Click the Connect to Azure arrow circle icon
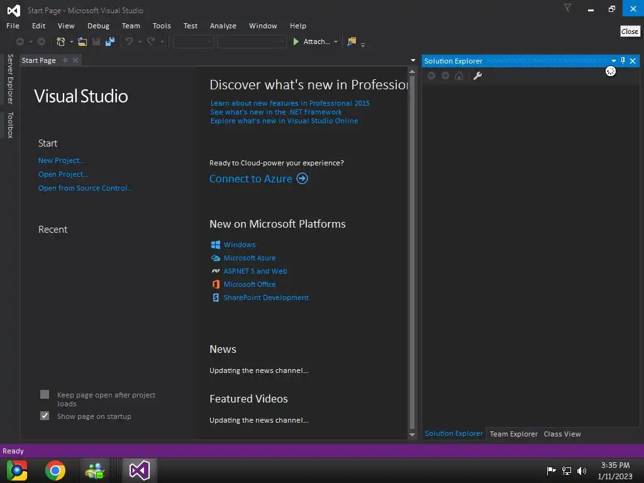The image size is (644, 483). pyautogui.click(x=303, y=179)
